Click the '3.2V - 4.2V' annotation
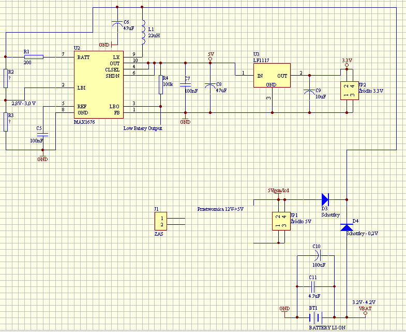The height and width of the screenshot is (332, 406). (x=364, y=302)
